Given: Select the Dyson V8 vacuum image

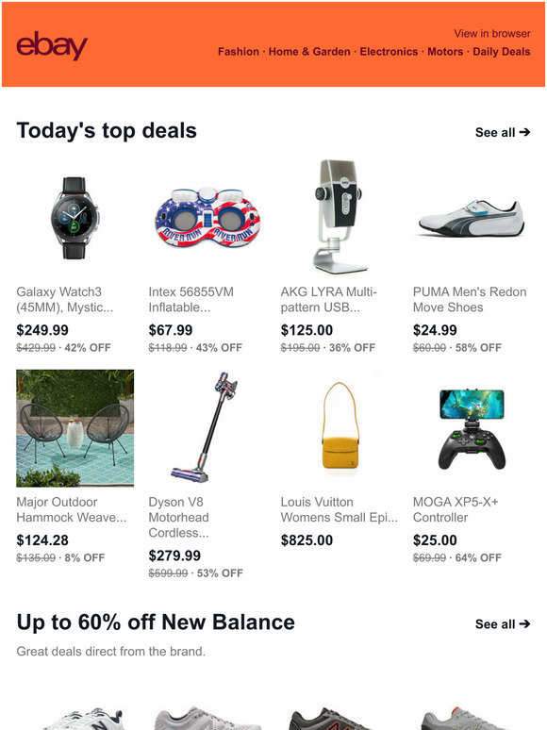Looking at the screenshot, I should [207, 428].
